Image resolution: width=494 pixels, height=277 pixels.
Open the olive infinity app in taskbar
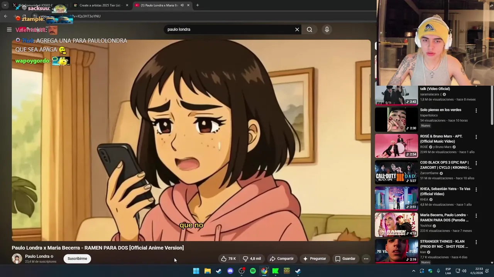tap(287, 271)
